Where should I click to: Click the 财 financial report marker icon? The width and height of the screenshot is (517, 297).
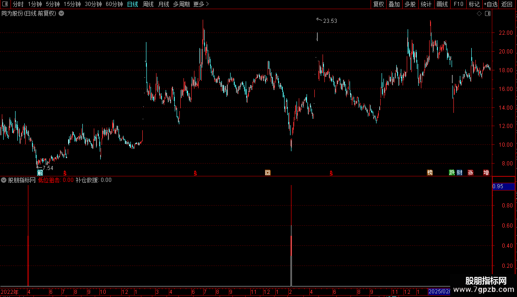coord(459,173)
